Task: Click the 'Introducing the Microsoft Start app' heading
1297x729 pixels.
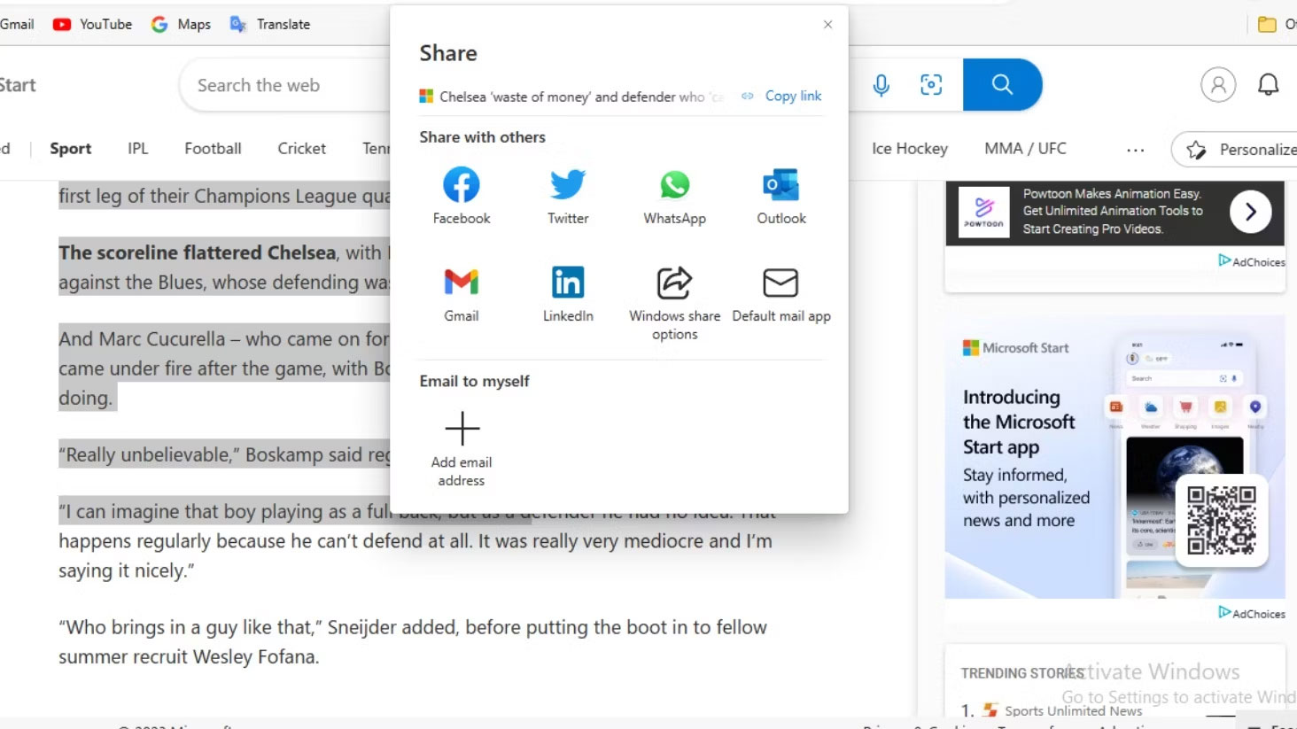Action: 1019,422
